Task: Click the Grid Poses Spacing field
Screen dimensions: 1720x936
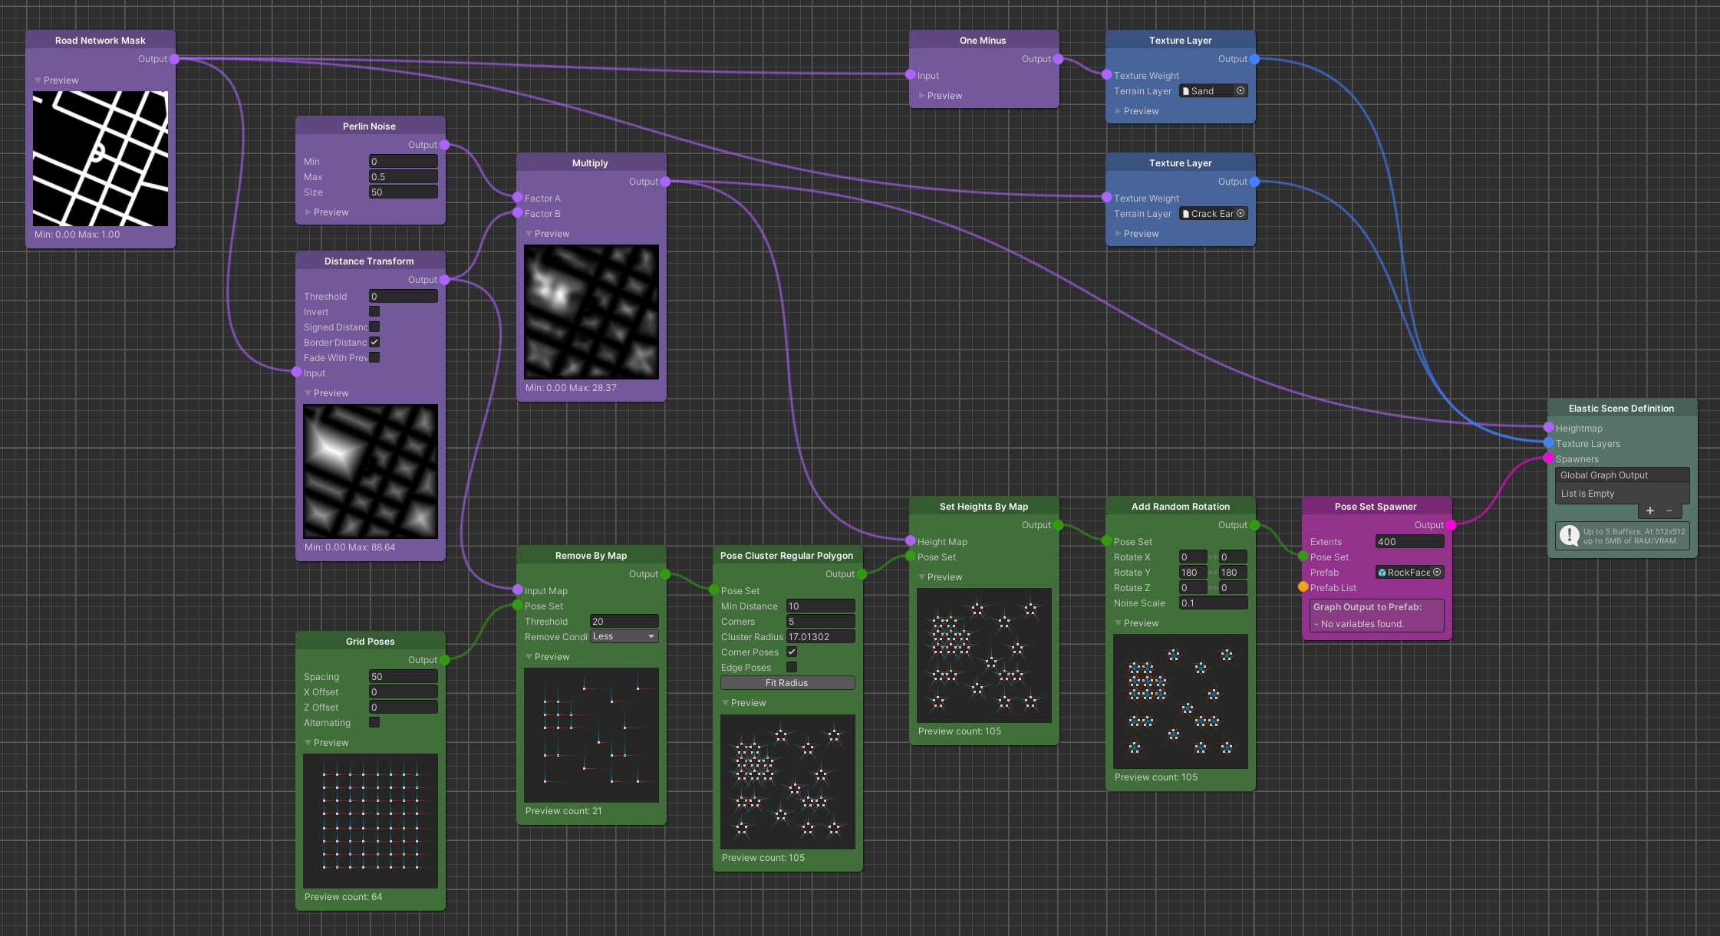Action: tap(403, 676)
